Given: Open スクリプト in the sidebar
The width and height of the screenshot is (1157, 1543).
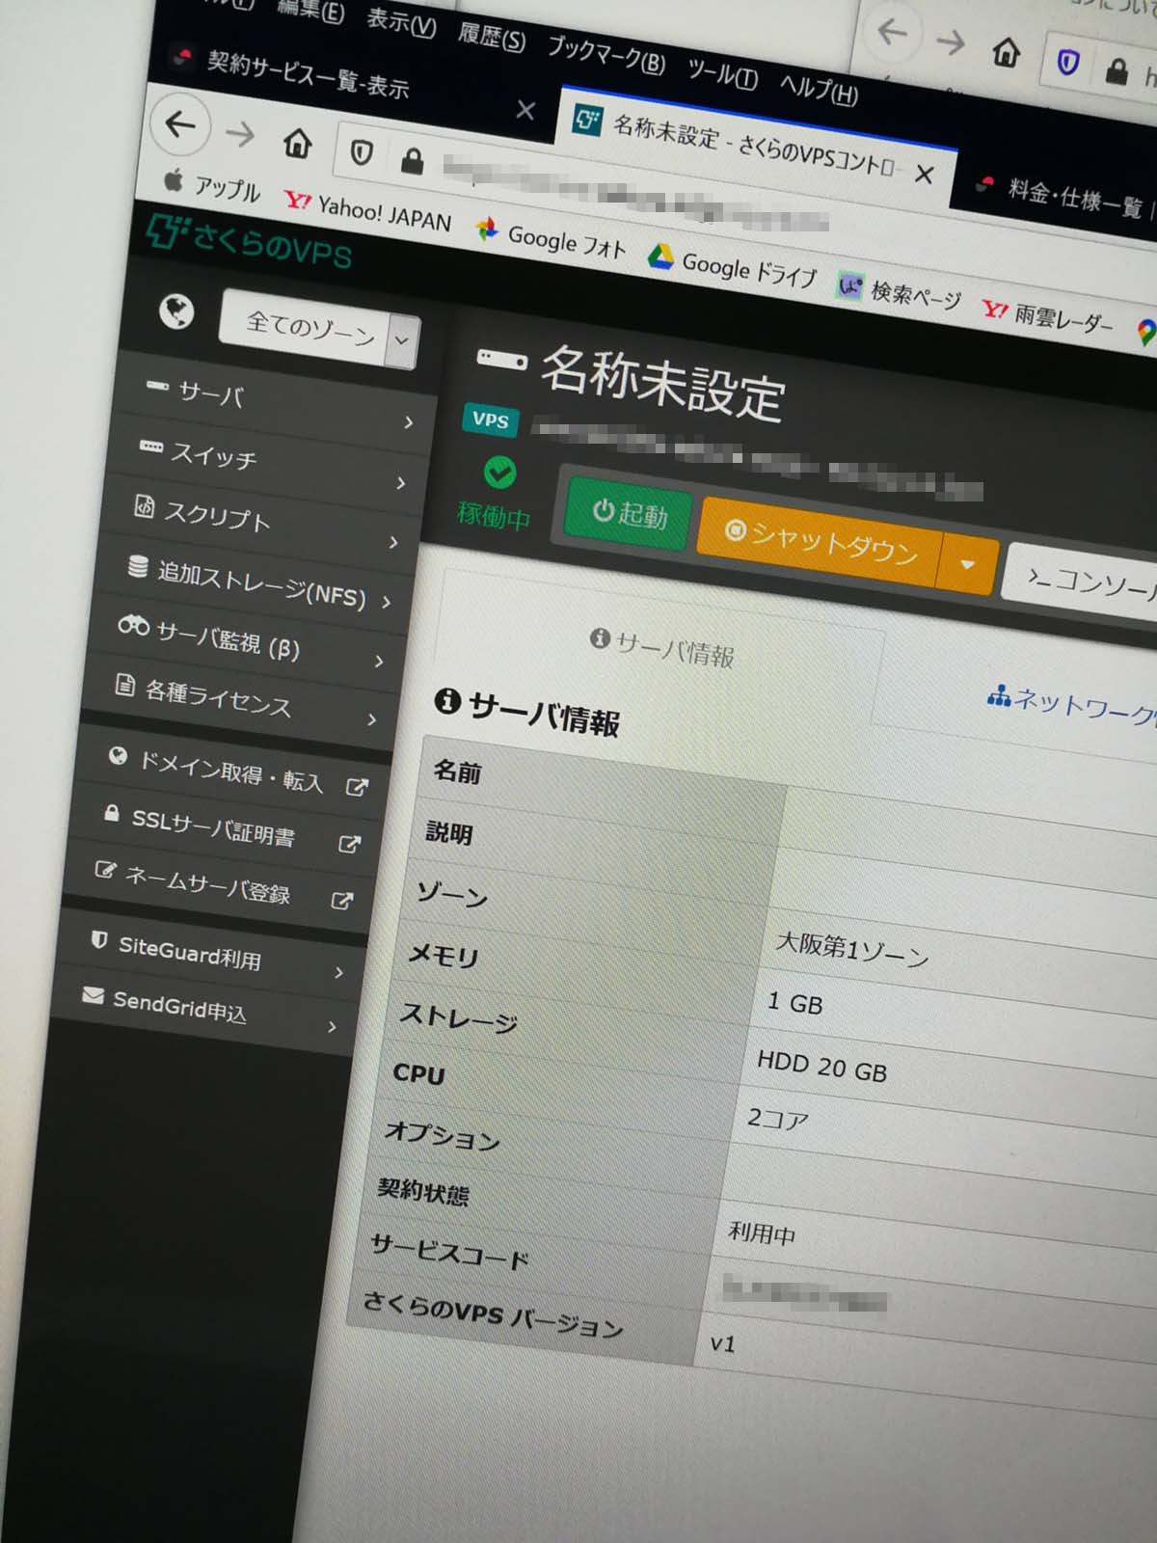Looking at the screenshot, I should 261,522.
